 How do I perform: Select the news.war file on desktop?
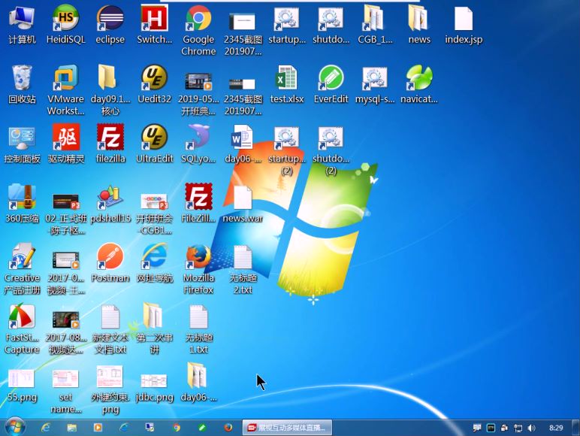click(x=243, y=199)
